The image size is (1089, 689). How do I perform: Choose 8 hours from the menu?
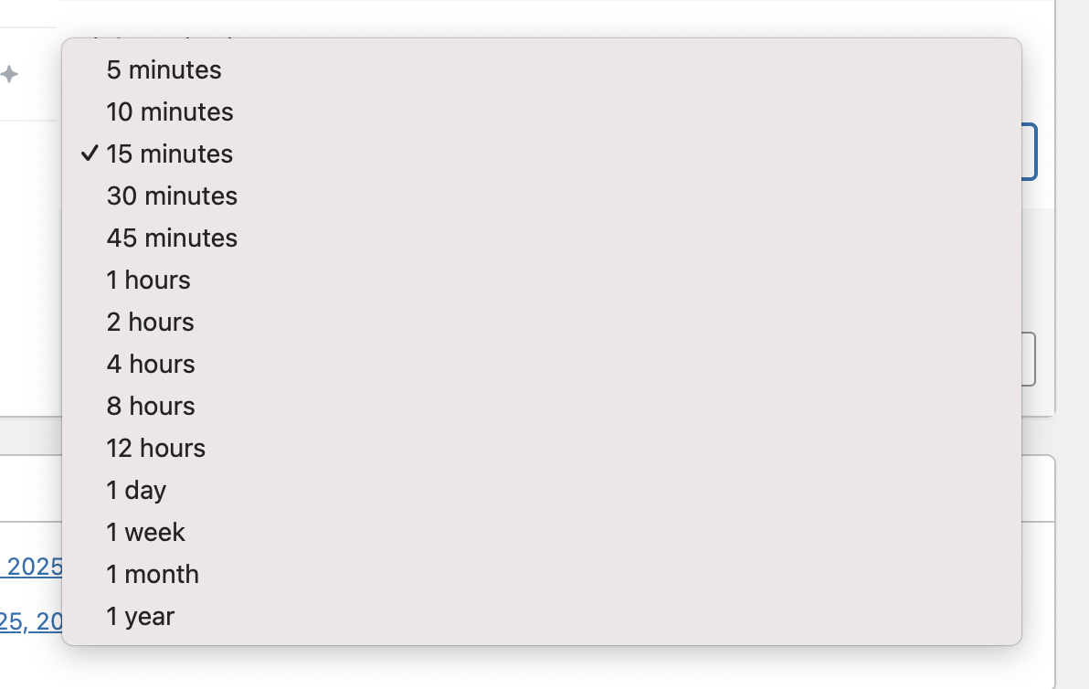pyautogui.click(x=150, y=406)
